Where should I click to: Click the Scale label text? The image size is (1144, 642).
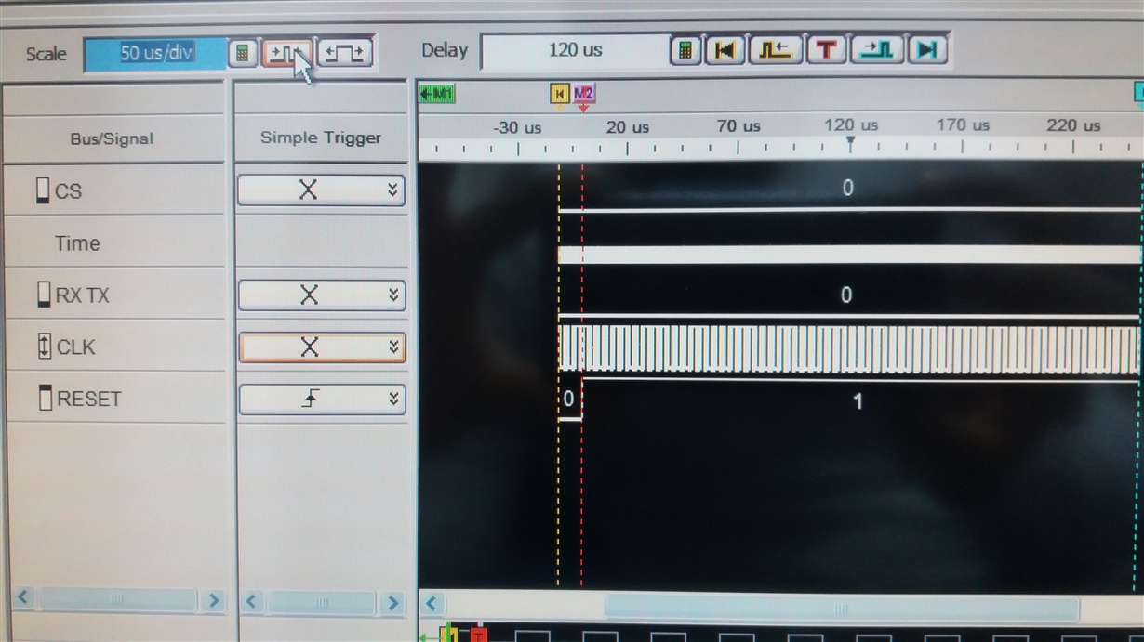[x=47, y=54]
